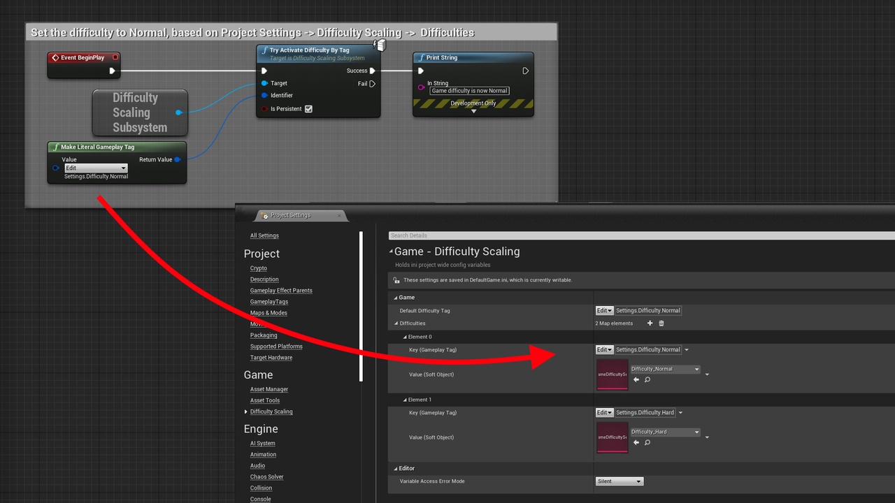Open Supported Platforms settings

tap(276, 347)
